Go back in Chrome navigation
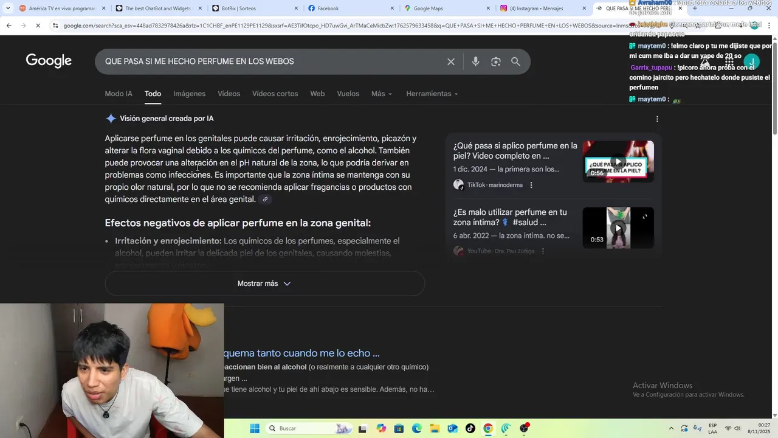The width and height of the screenshot is (778, 438). (9, 26)
